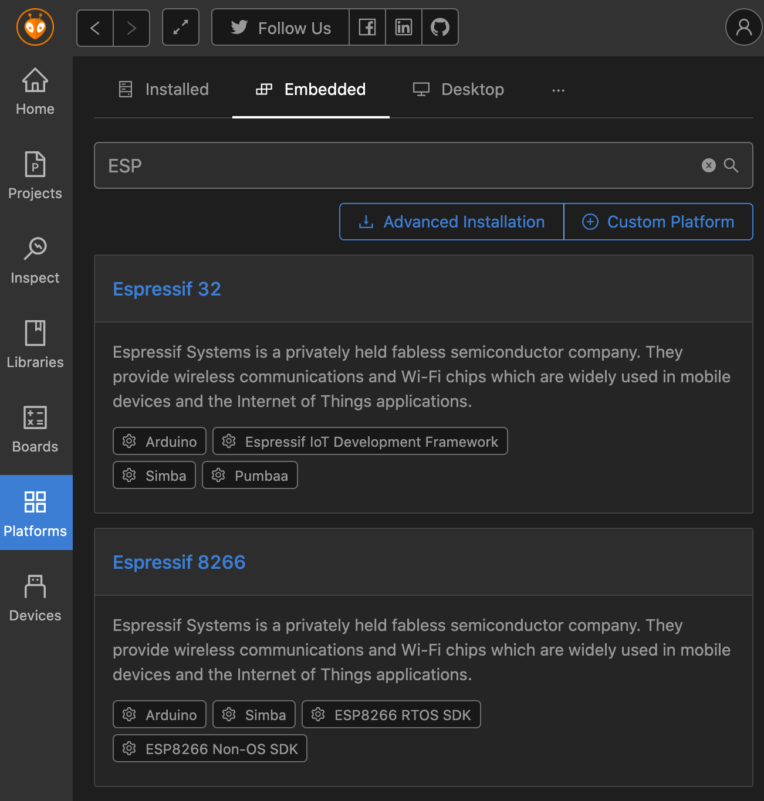Clear the search text with the x icon
Viewport: 764px width, 801px height.
point(709,165)
